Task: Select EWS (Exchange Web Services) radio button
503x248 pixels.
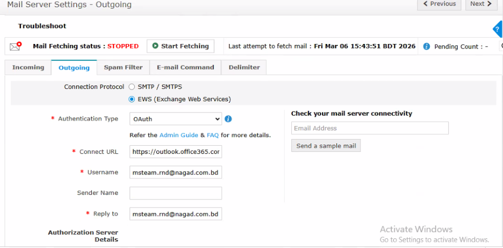Action: (x=132, y=99)
